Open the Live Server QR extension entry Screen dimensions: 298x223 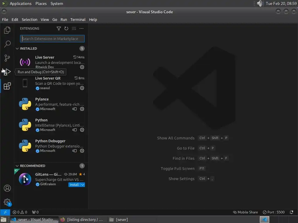pos(51,83)
